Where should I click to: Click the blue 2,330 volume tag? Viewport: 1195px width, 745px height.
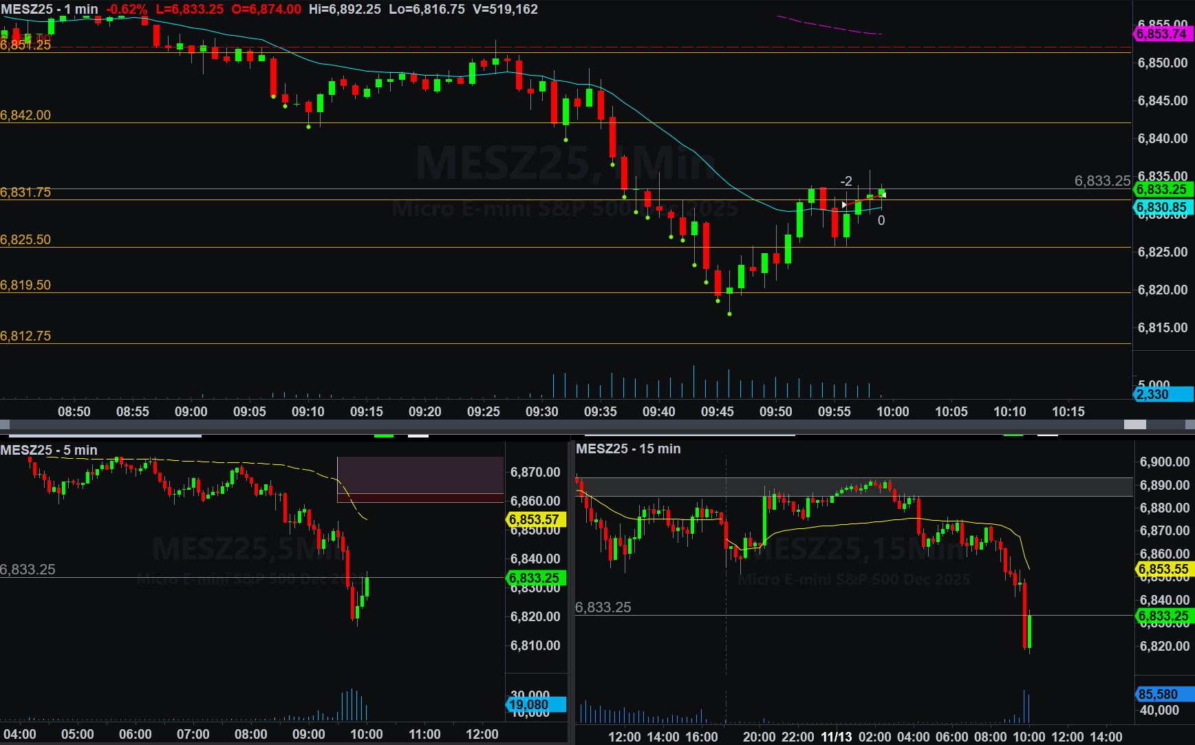(1162, 394)
